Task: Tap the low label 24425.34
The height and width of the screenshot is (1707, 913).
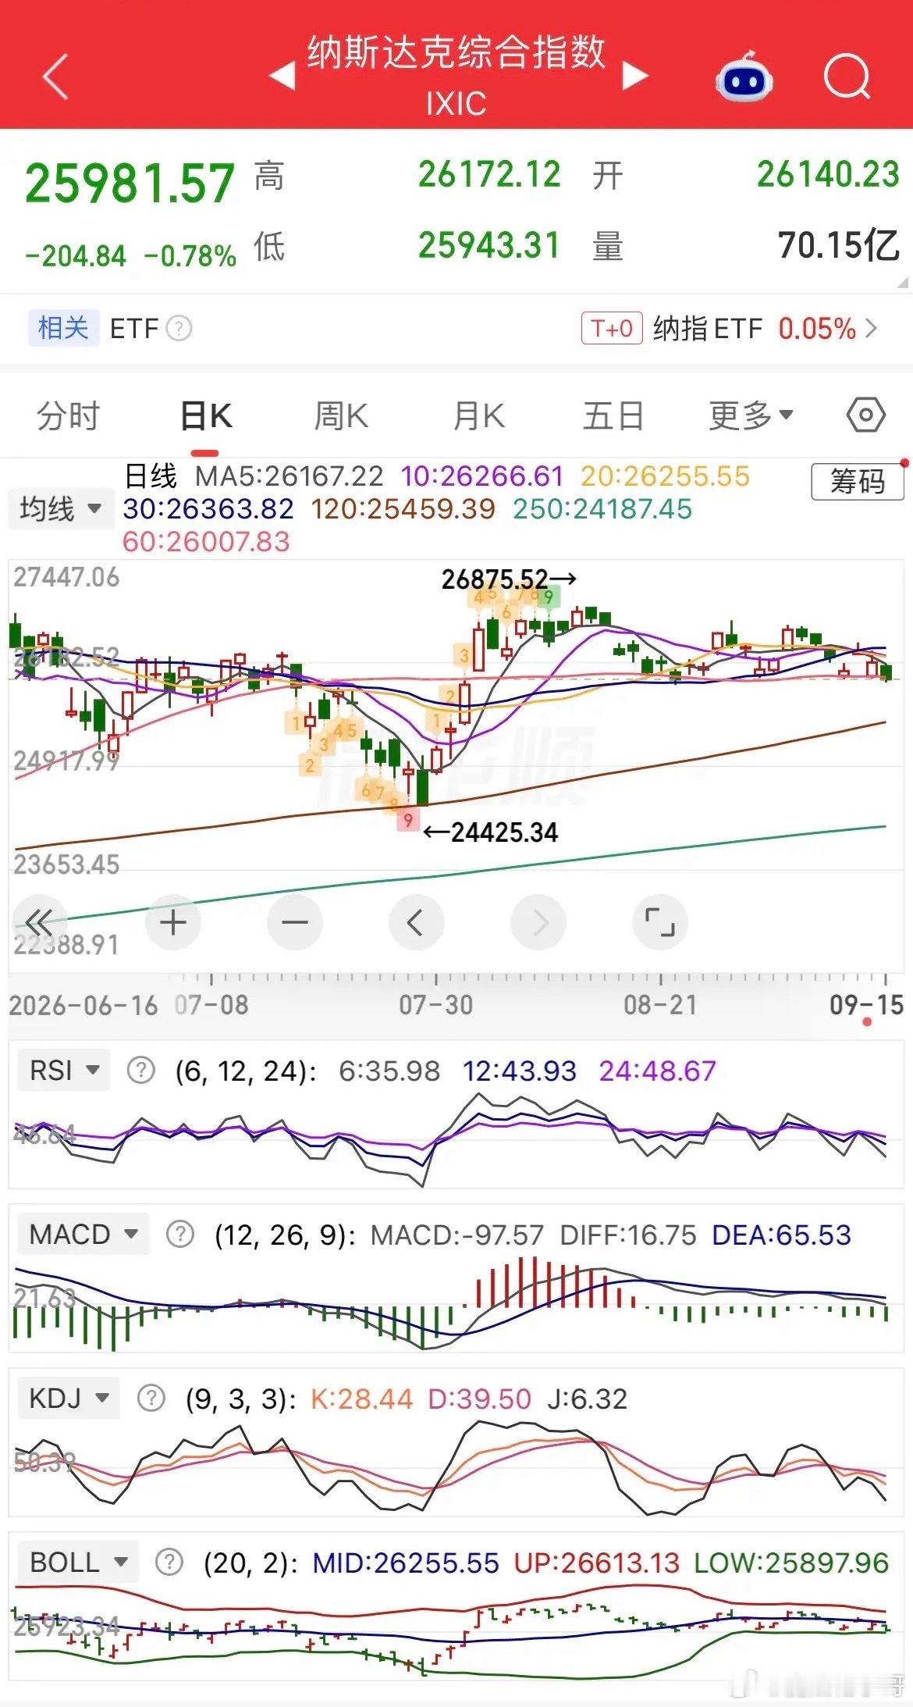Action: click(504, 832)
